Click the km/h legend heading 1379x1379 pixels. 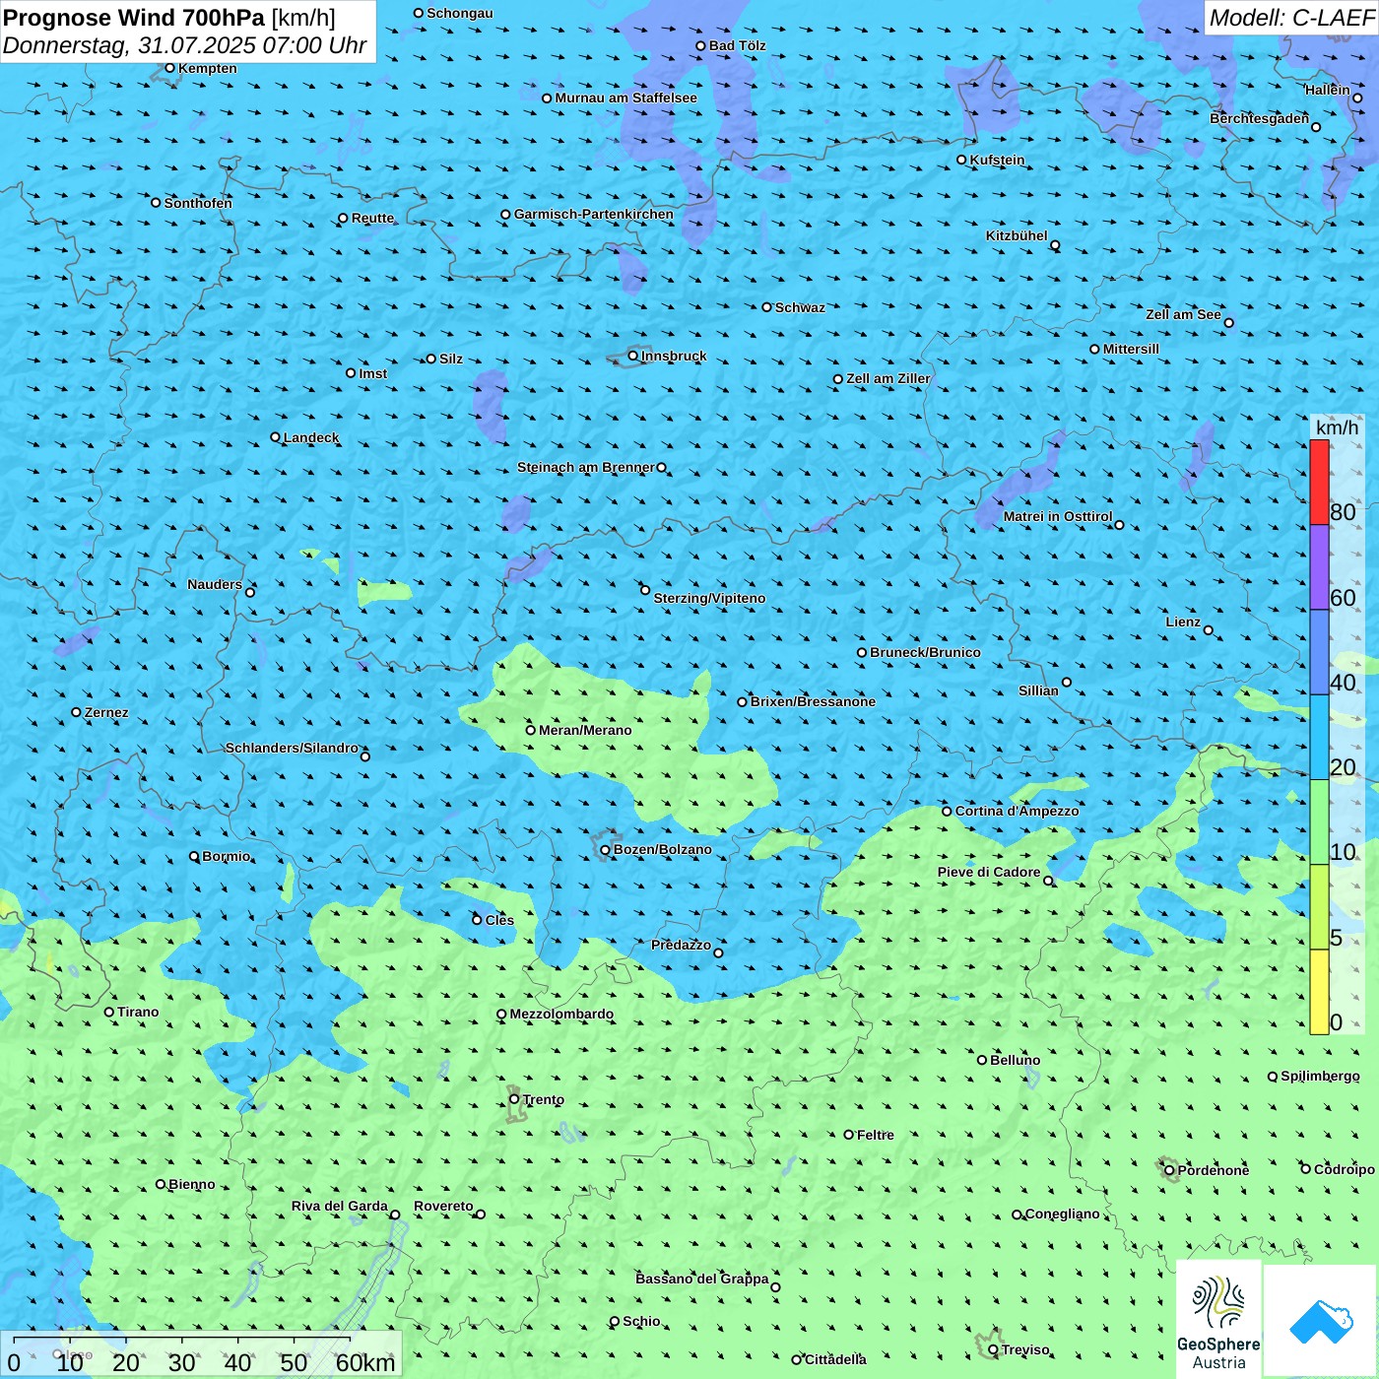pyautogui.click(x=1337, y=427)
